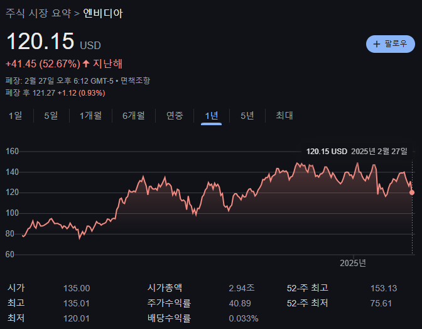The width and height of the screenshot is (422, 329).
Task: Click the 최고 value 135.01
Action: tap(76, 303)
